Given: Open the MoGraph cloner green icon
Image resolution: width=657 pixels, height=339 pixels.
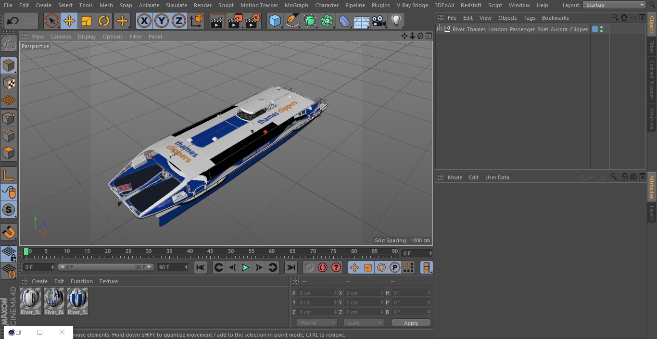Looking at the screenshot, I should tap(327, 21).
